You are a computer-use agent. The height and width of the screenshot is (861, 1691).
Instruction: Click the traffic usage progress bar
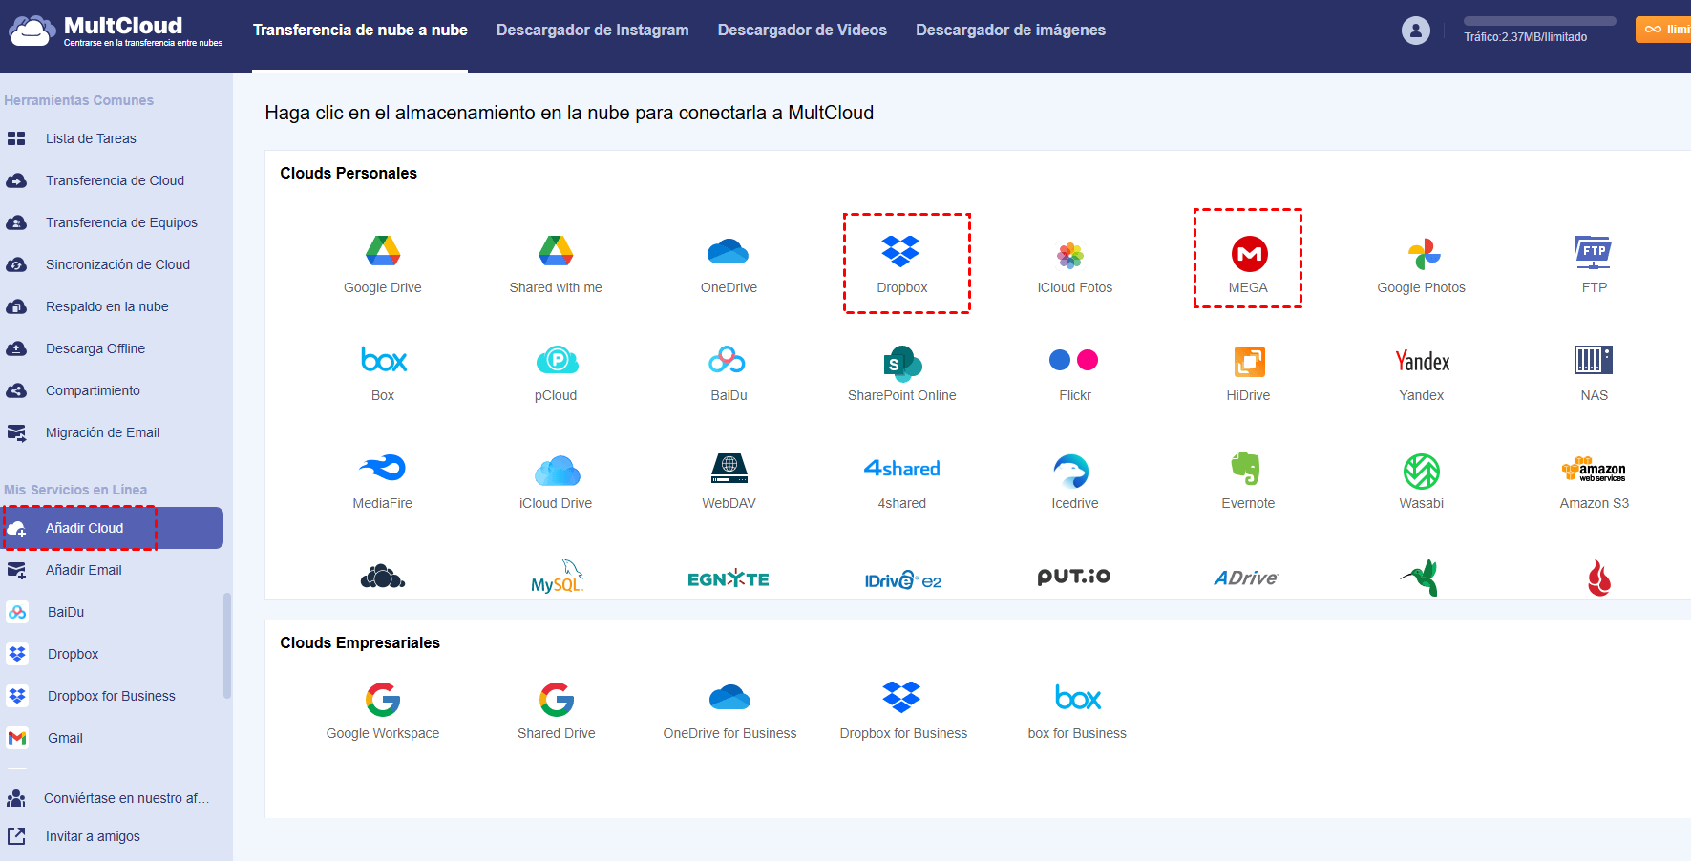point(1539,21)
